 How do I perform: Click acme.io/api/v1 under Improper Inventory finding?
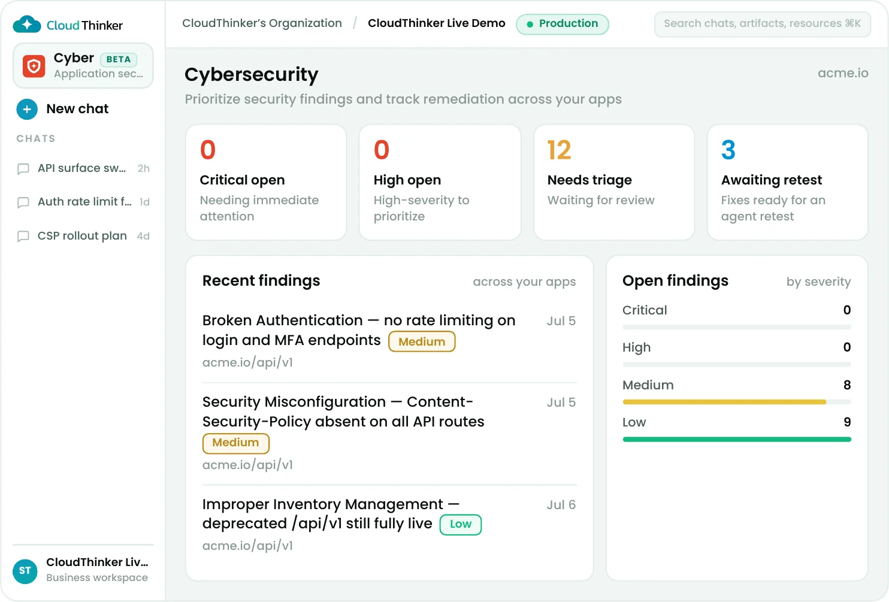pos(247,546)
